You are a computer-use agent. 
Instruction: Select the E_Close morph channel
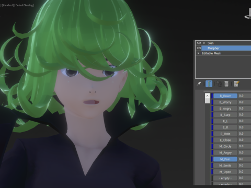coord(225,140)
